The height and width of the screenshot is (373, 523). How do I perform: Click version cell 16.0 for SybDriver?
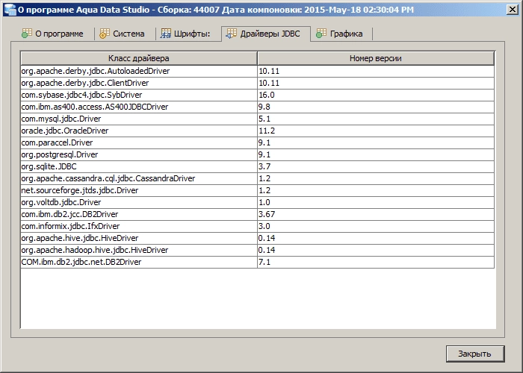click(376, 95)
